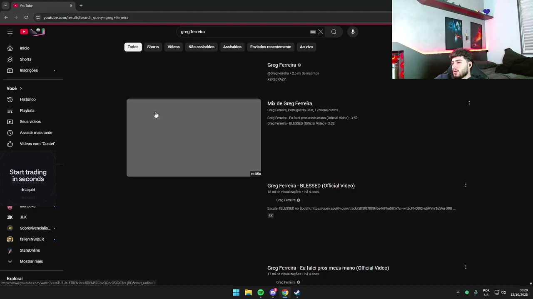Open the Mix de Greg Ferreira title
Image resolution: width=533 pixels, height=299 pixels.
tap(289, 103)
